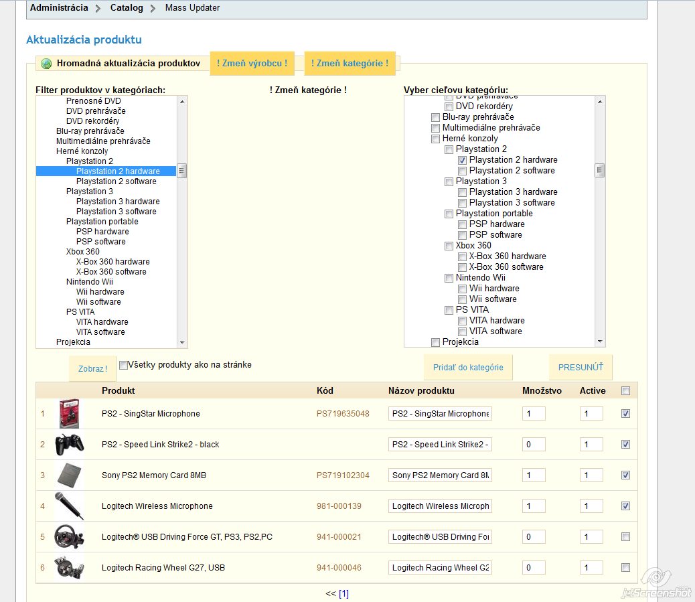The width and height of the screenshot is (695, 602).
Task: Select Projekcia in filter list
Action: click(73, 342)
